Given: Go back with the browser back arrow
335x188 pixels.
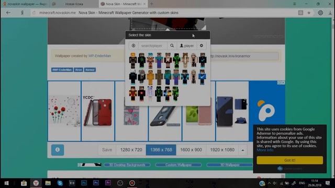Looking at the screenshot, I should 8,13.
